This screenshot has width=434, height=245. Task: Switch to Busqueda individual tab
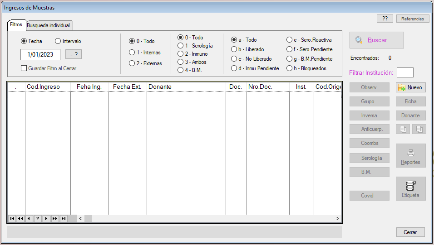48,25
